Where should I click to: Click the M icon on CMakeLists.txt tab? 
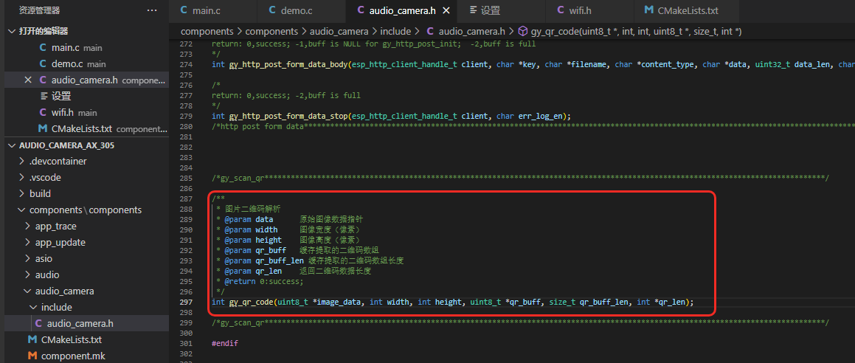[649, 10]
